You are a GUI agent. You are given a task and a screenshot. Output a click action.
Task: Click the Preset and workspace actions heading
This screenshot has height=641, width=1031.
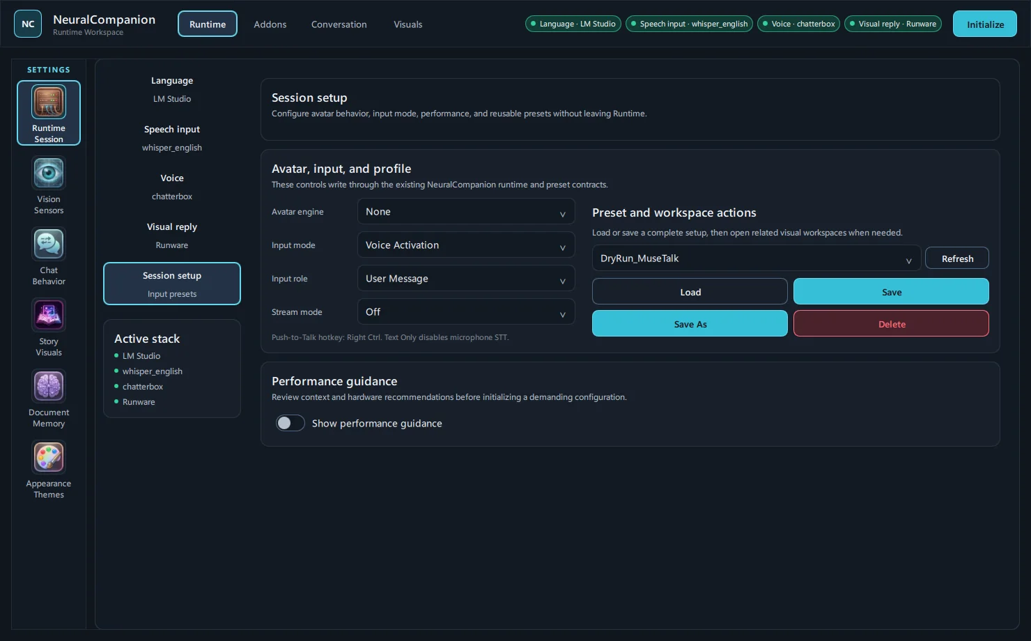(674, 213)
